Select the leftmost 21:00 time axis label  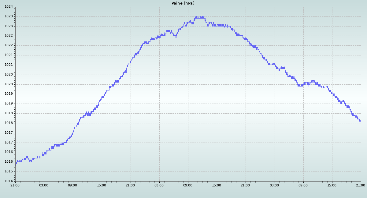[x=15, y=185]
